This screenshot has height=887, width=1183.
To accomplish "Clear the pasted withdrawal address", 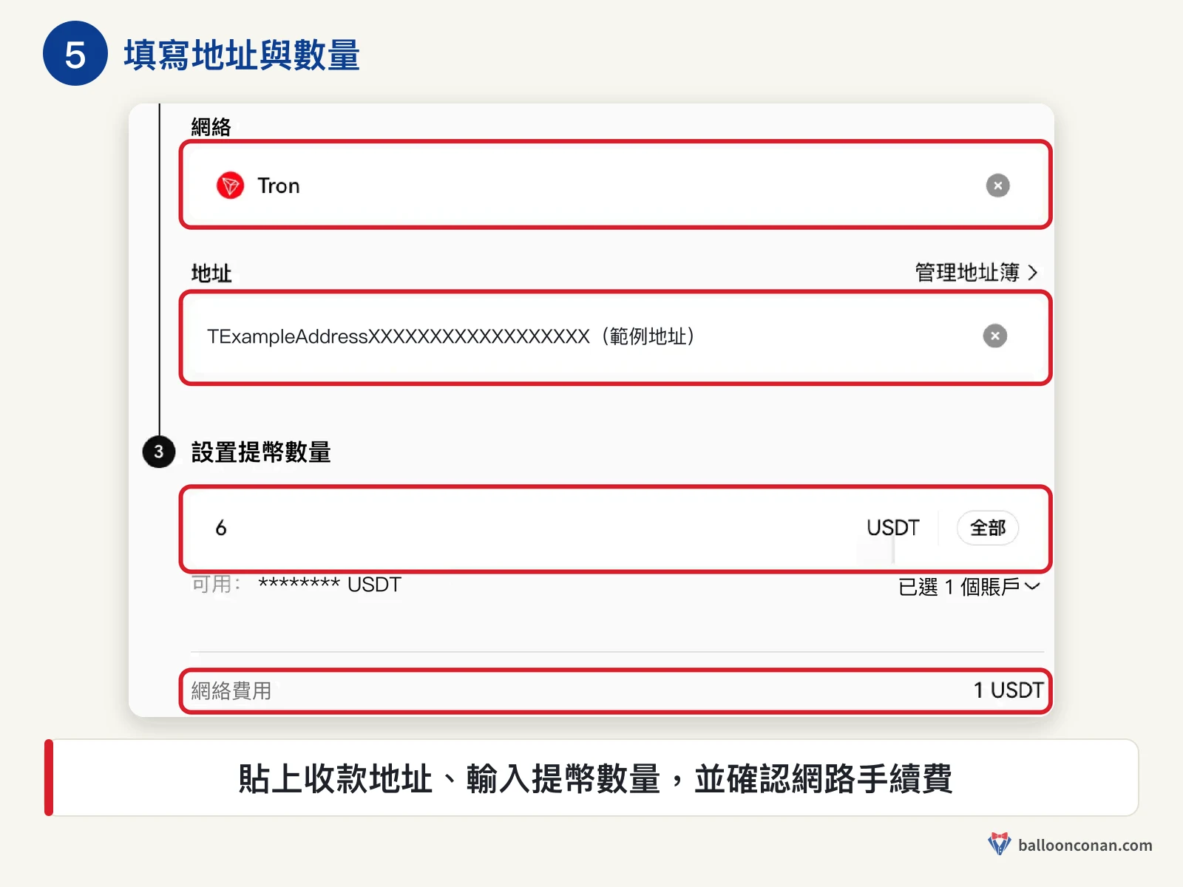I will (994, 336).
